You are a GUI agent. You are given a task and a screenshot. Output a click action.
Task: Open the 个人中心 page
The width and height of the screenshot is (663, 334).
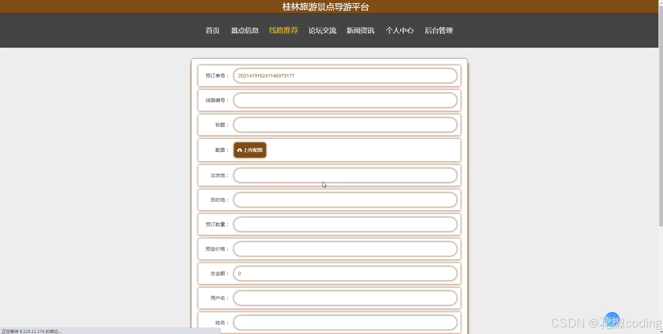pyautogui.click(x=400, y=30)
